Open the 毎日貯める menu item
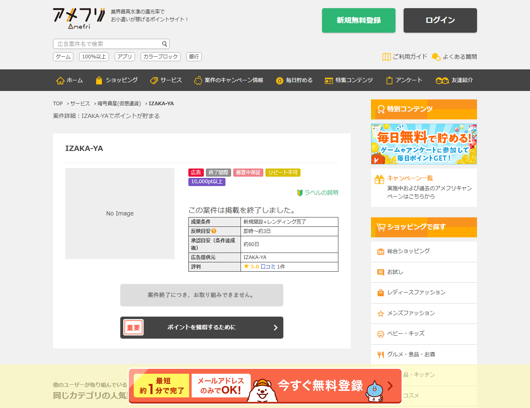This screenshot has height=408, width=530. [294, 80]
